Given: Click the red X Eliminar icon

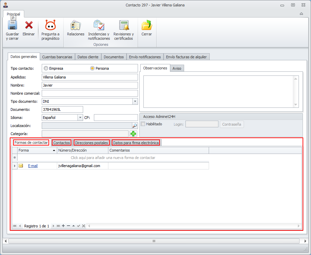Looking at the screenshot, I should [x=29, y=26].
